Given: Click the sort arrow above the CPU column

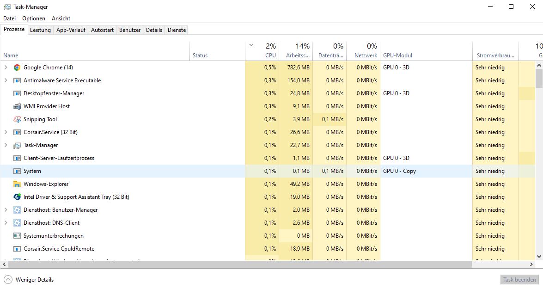Looking at the screenshot, I should [x=251, y=45].
